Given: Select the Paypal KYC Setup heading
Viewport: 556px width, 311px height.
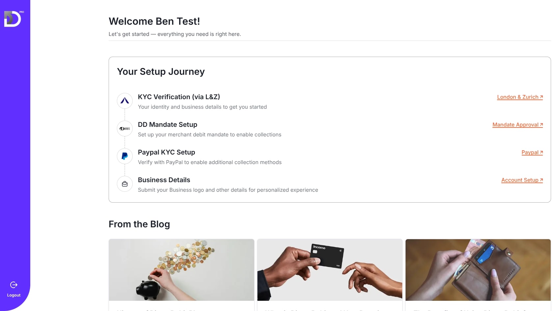Looking at the screenshot, I should coord(167,152).
